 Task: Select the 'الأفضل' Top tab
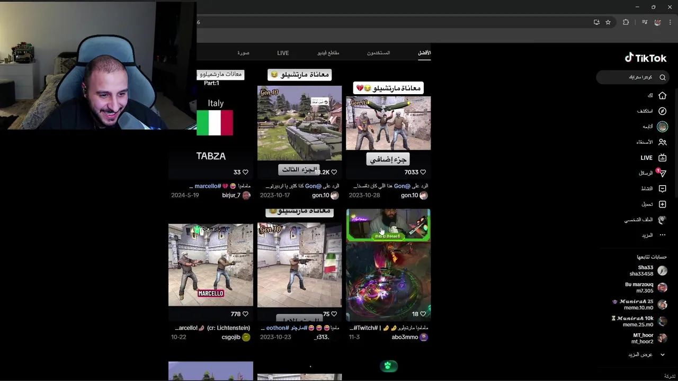click(424, 53)
